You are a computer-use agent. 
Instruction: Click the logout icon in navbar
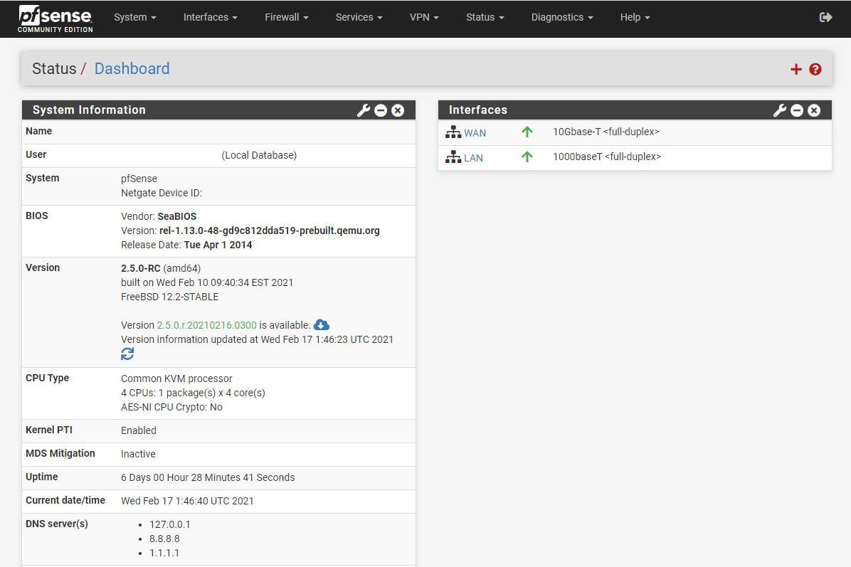click(x=825, y=17)
